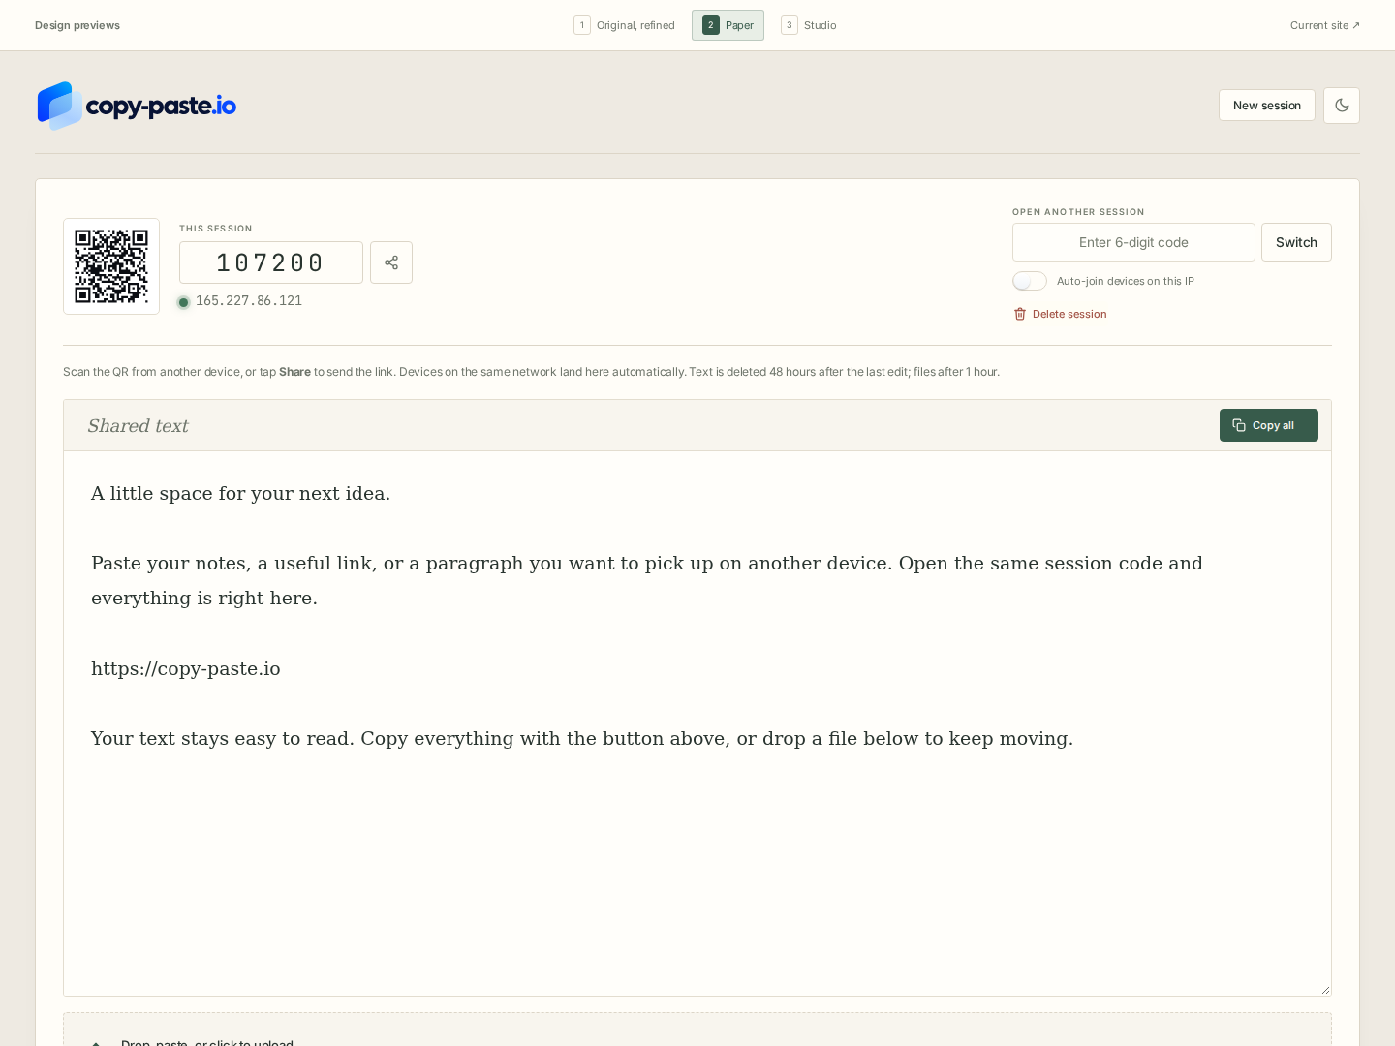Image resolution: width=1395 pixels, height=1046 pixels.
Task: Click the Drop, paste, or click to upload area
Action: tap(697, 1031)
